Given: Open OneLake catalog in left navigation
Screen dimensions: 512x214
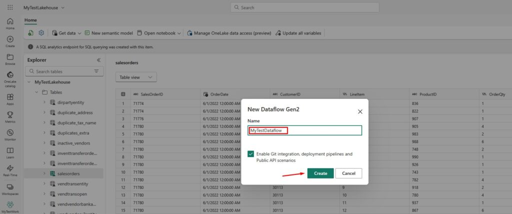Looking at the screenshot, I should pyautogui.click(x=10, y=79).
